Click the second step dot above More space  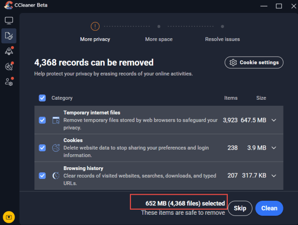tap(159, 27)
